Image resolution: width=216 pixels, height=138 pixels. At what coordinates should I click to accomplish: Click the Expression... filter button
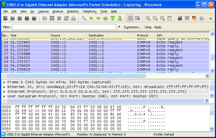133,27
